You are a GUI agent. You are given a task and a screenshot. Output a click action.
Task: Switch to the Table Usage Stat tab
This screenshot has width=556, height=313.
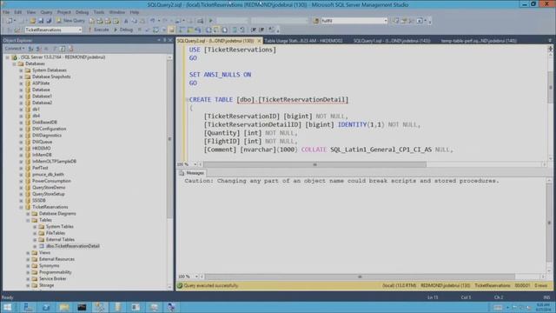[x=303, y=41]
